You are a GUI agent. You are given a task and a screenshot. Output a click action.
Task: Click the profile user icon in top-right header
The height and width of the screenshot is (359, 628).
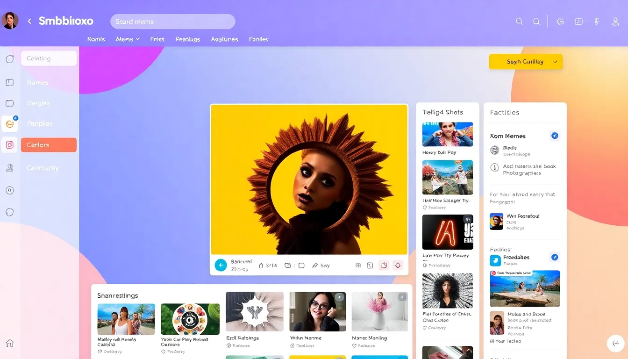click(x=615, y=22)
